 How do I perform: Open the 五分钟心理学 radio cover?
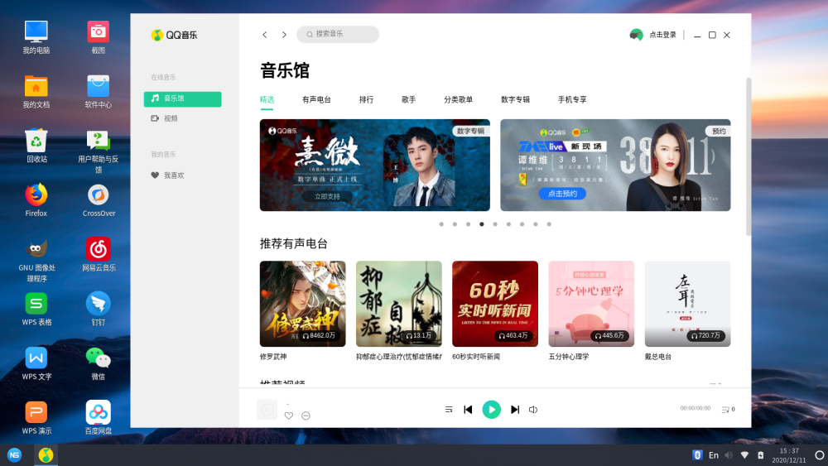pyautogui.click(x=591, y=304)
